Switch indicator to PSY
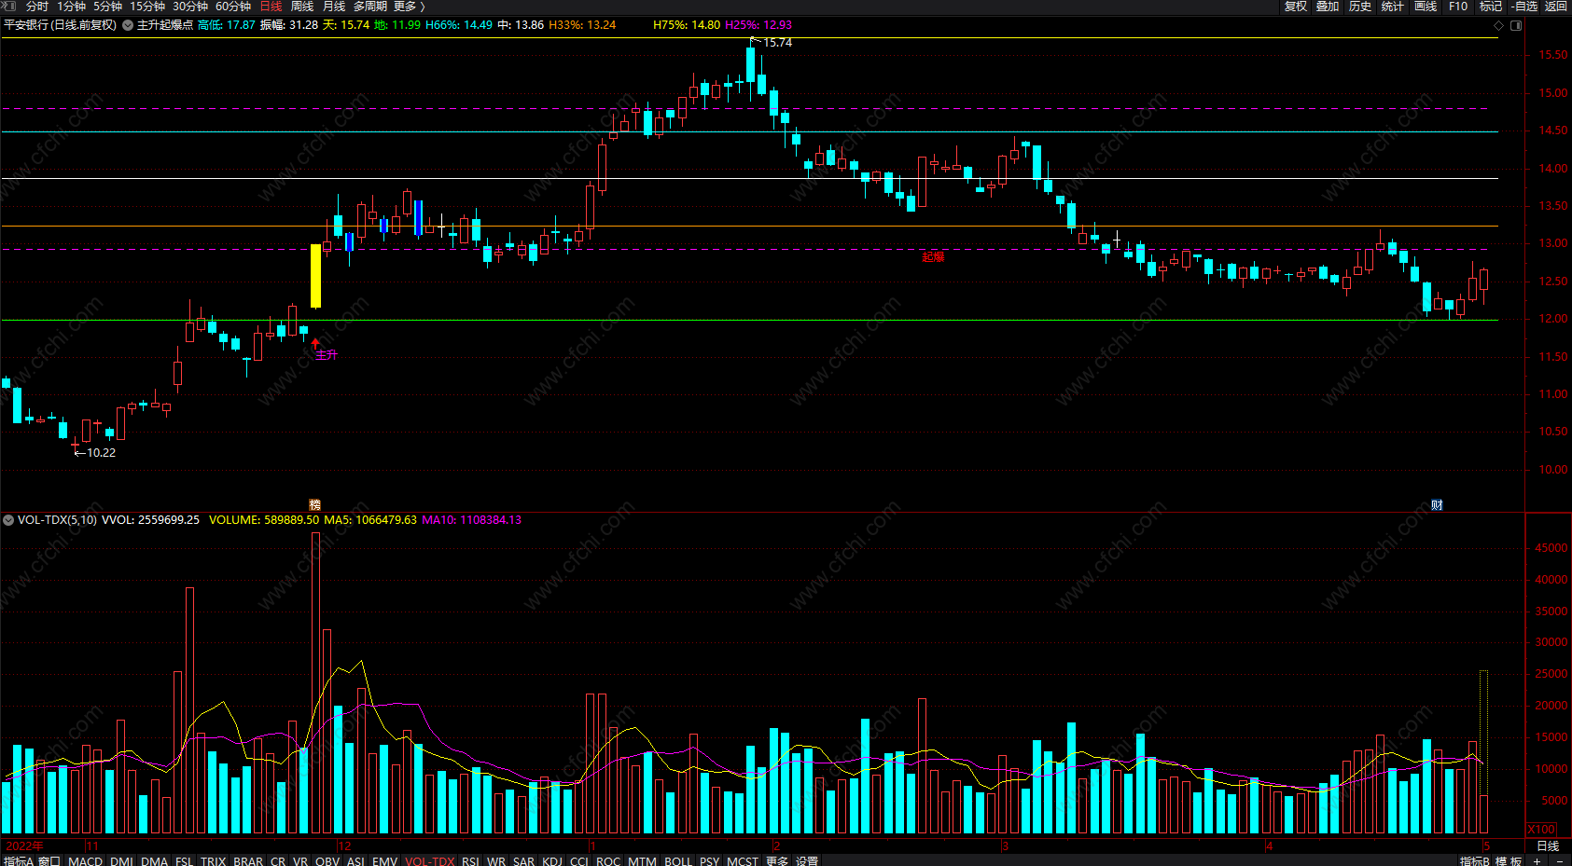This screenshot has width=1572, height=866. pyautogui.click(x=710, y=860)
